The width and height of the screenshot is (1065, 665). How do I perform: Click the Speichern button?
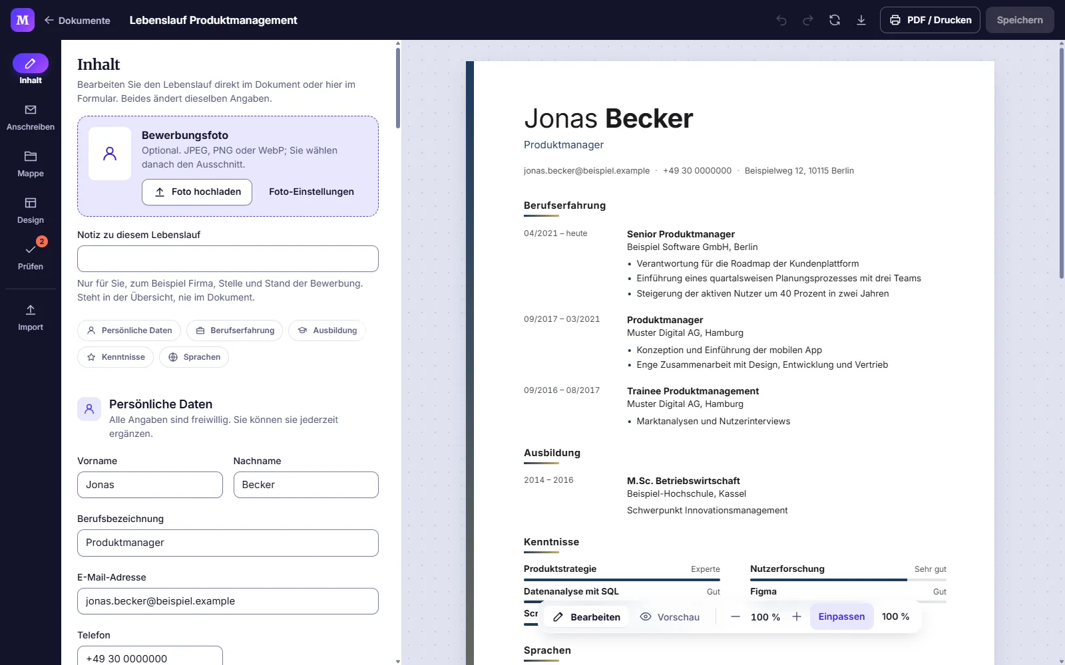tap(1020, 20)
